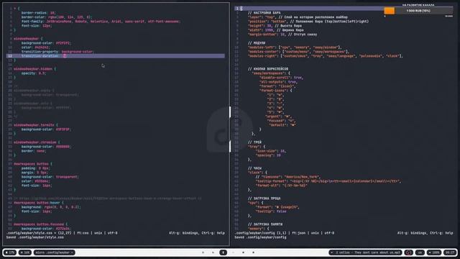
Task: Click the 'window#waybar.termite {' selector
Action: (36, 125)
